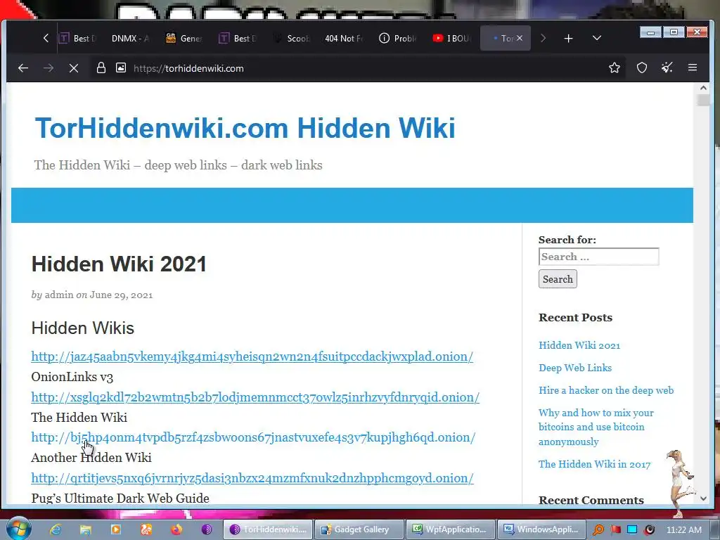This screenshot has height=540, width=720.
Task: Open the shield security level icon
Action: click(642, 68)
